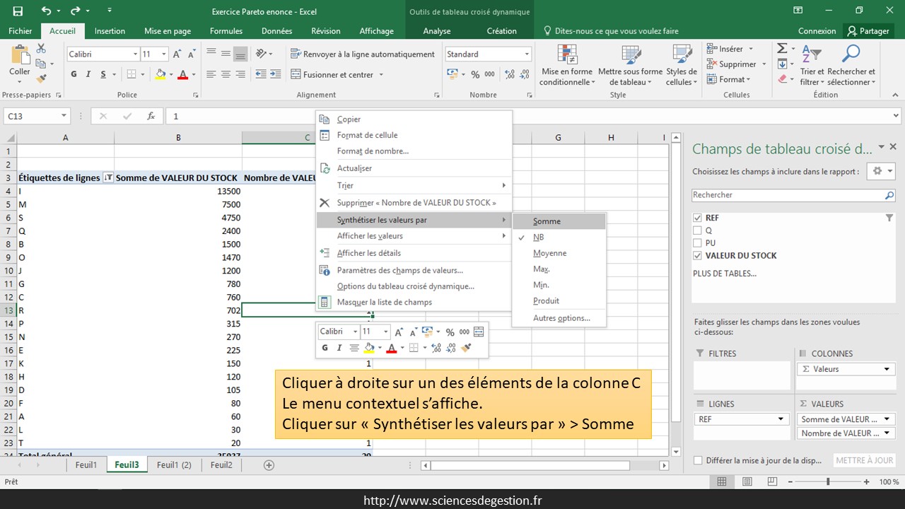The width and height of the screenshot is (905, 509).
Task: Click the insert function fx icon
Action: pos(151,117)
